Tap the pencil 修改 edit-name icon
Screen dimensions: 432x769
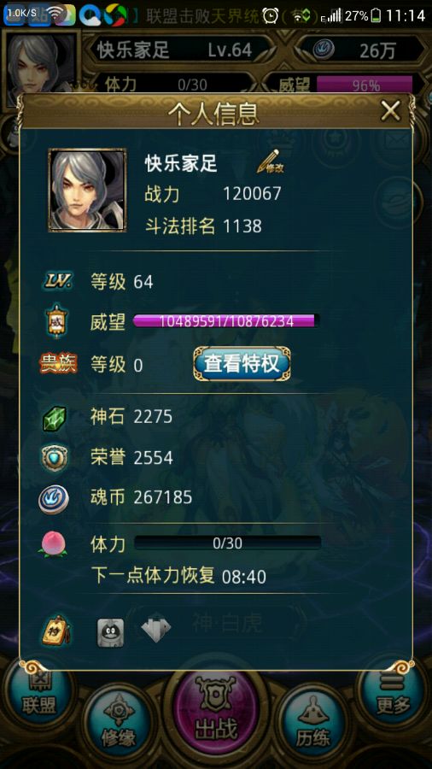coord(271,161)
